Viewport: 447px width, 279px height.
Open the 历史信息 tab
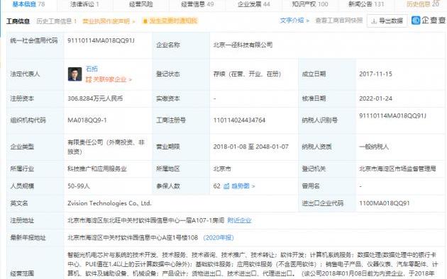(422, 4)
